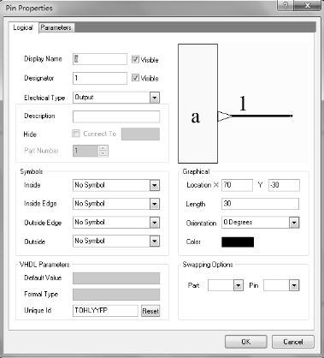Enable the Hide Connect To checkbox
This screenshot has height=358, width=324.
76,134
